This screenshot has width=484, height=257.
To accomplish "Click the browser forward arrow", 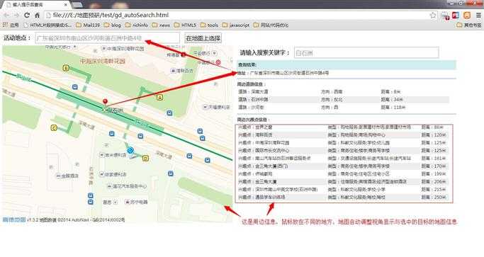I will tap(16, 15).
